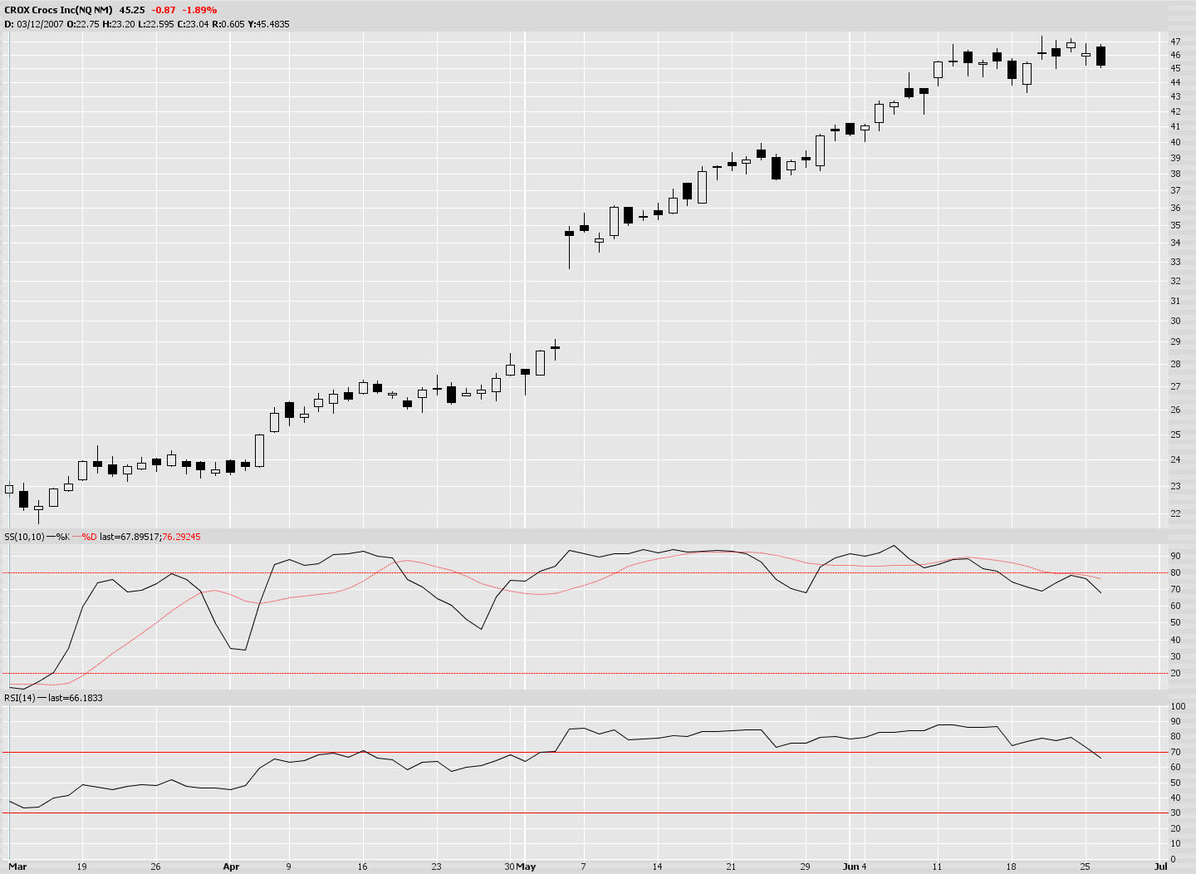
Task: Click the 19 date label after Mar
Action: coord(81,867)
